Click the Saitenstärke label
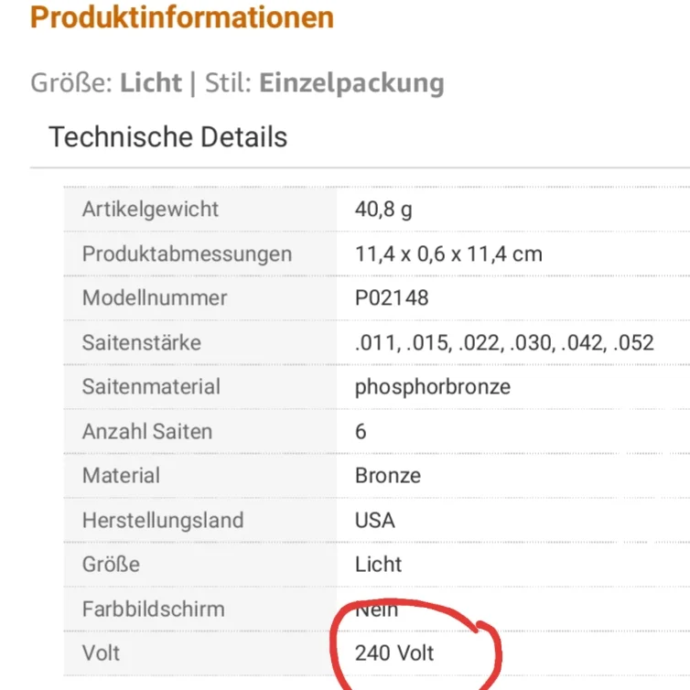This screenshot has width=690, height=690. click(142, 342)
